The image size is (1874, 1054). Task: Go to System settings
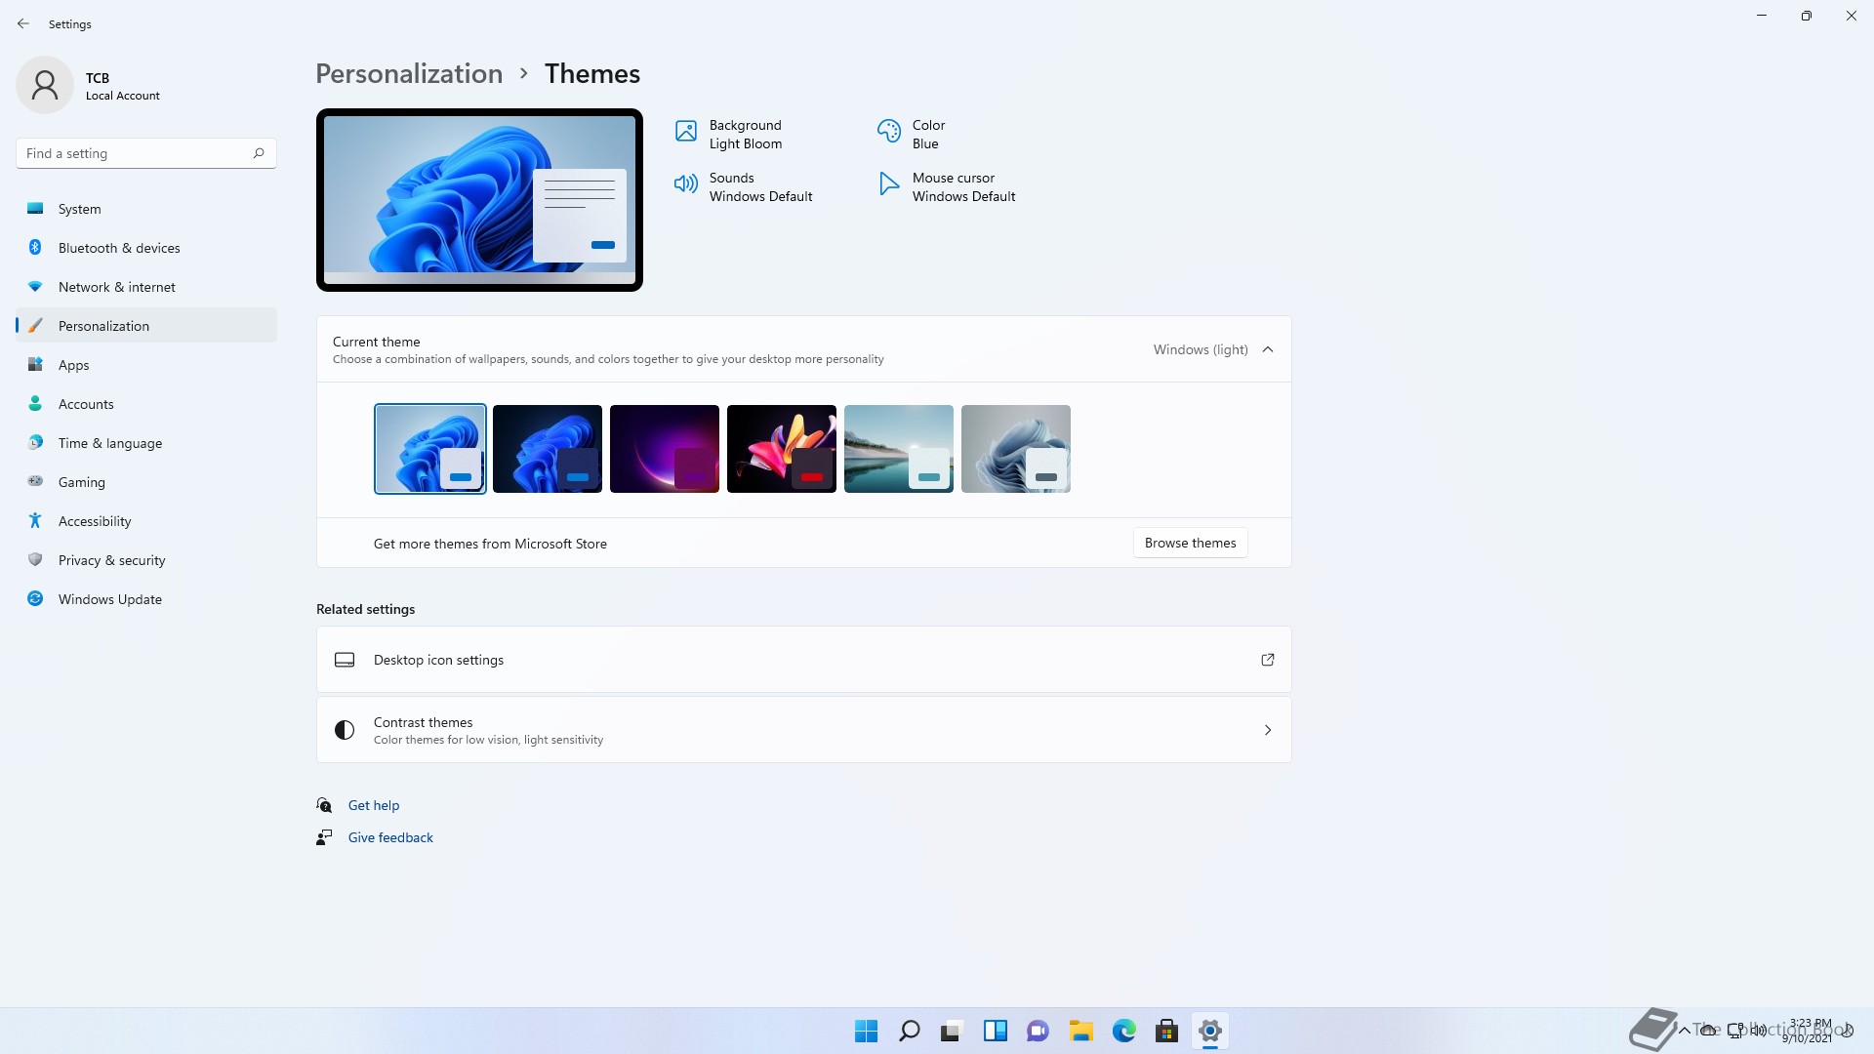(x=146, y=209)
